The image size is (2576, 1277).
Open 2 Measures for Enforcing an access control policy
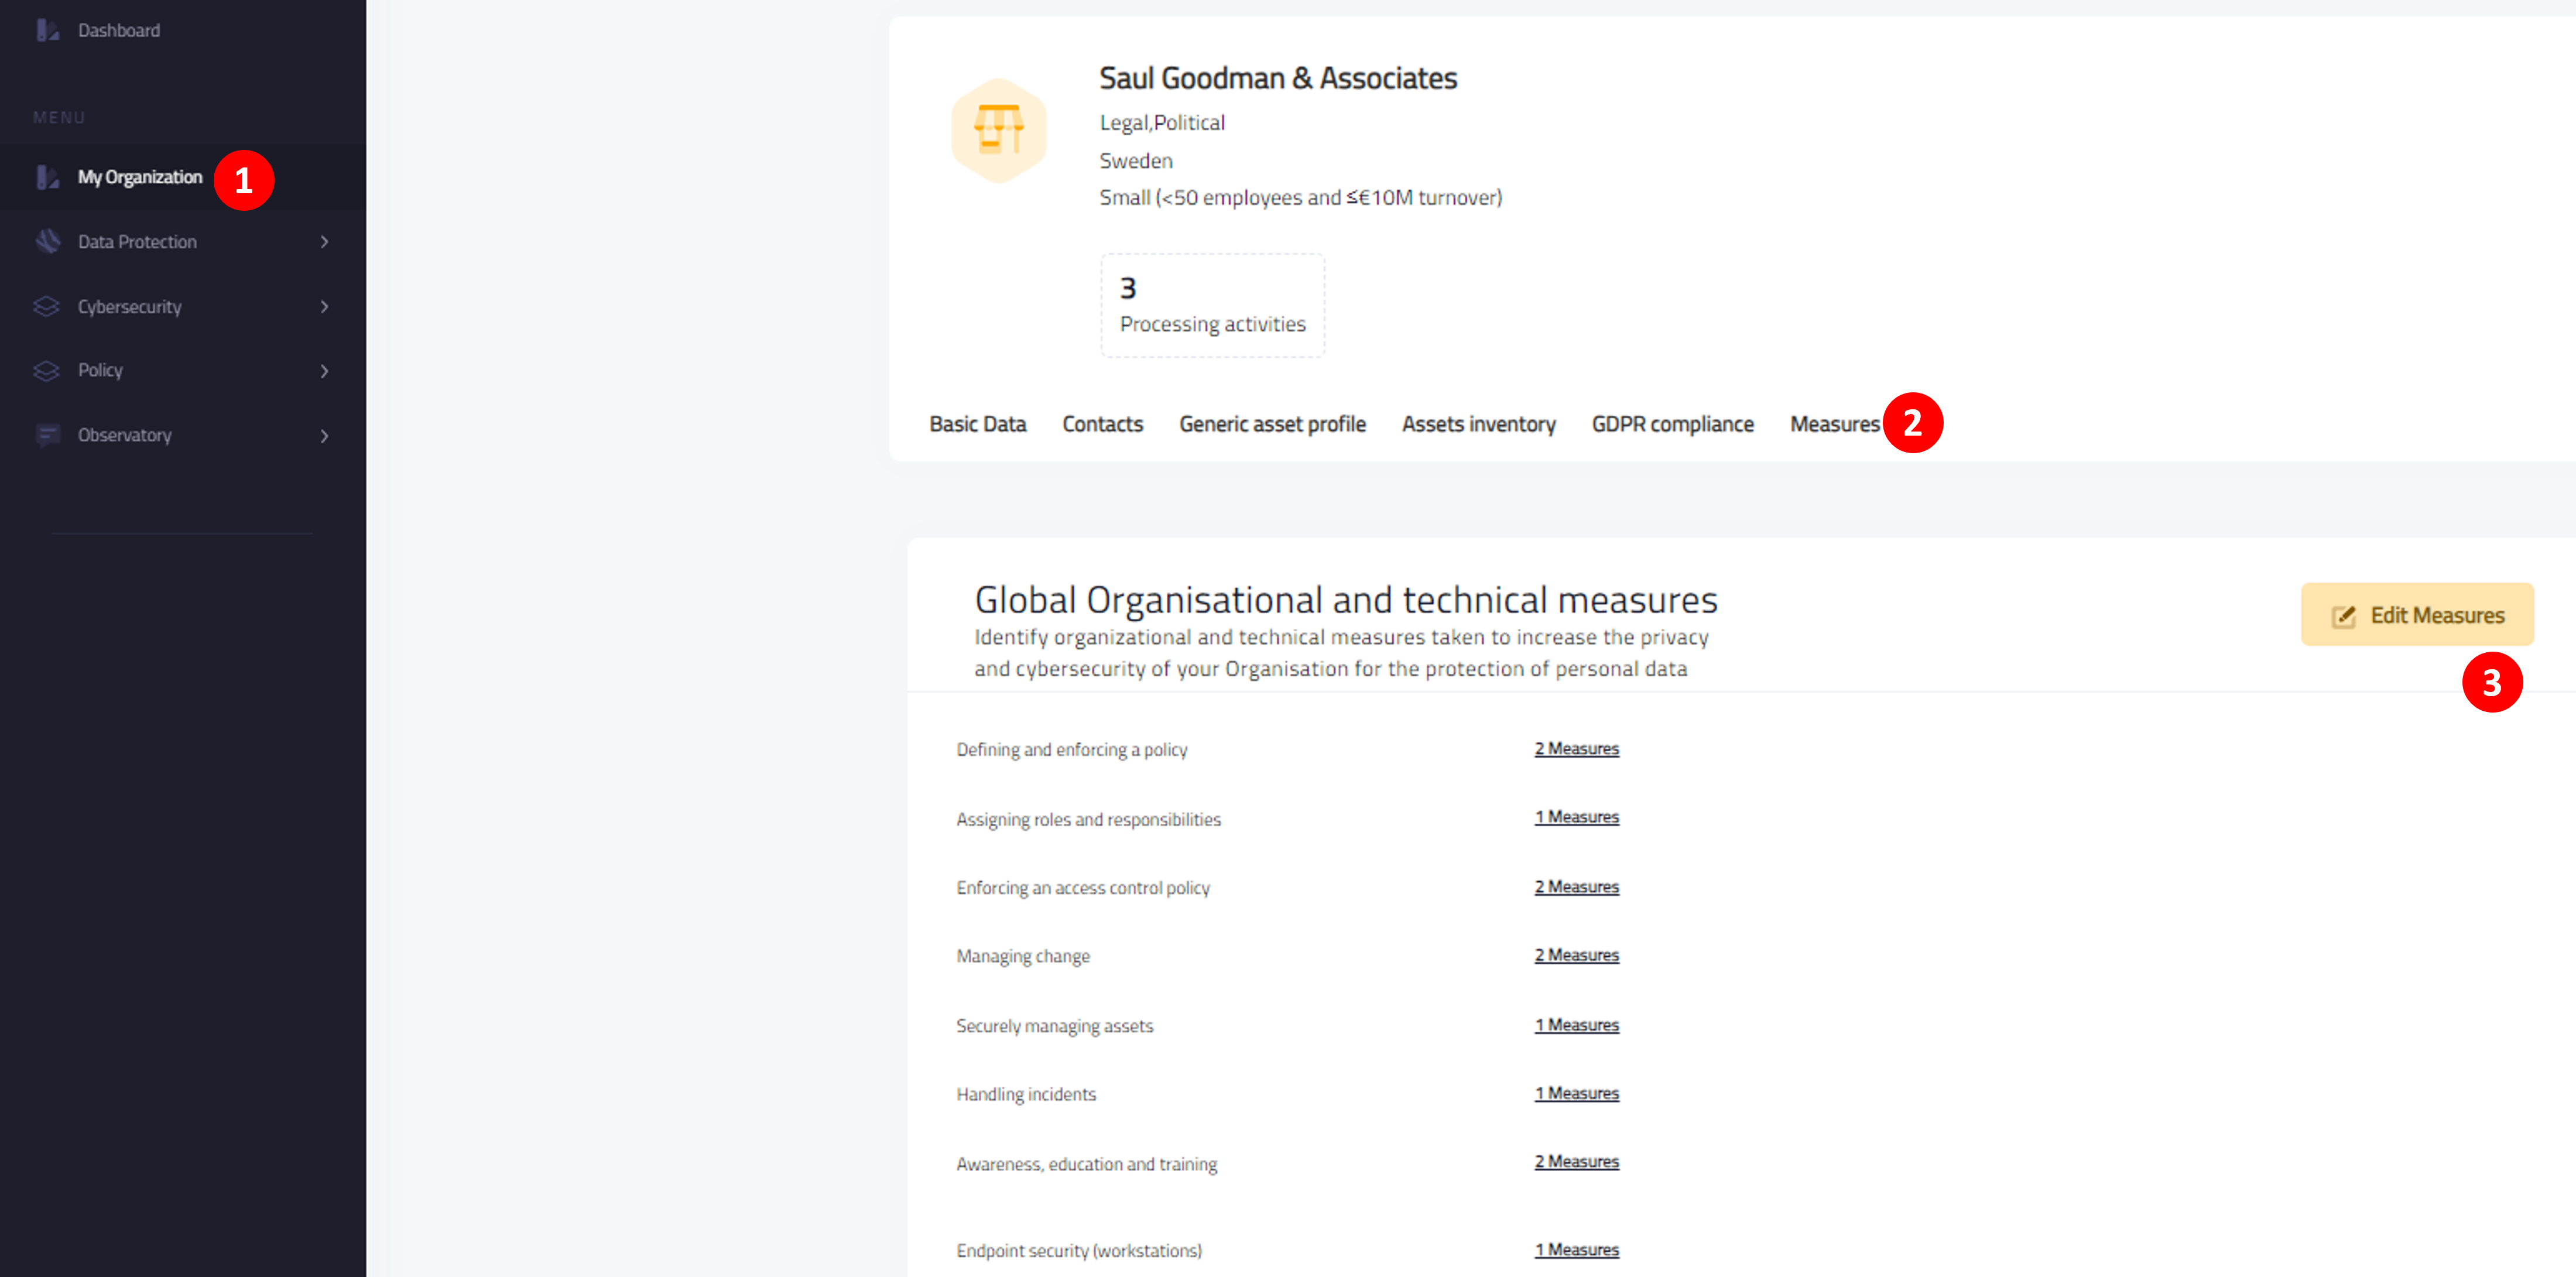[1577, 887]
